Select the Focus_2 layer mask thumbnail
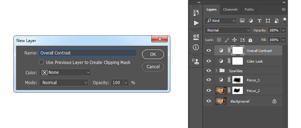 (238, 91)
